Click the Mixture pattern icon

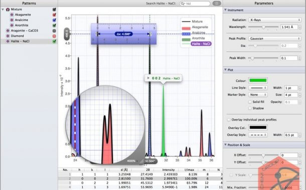(8, 9)
